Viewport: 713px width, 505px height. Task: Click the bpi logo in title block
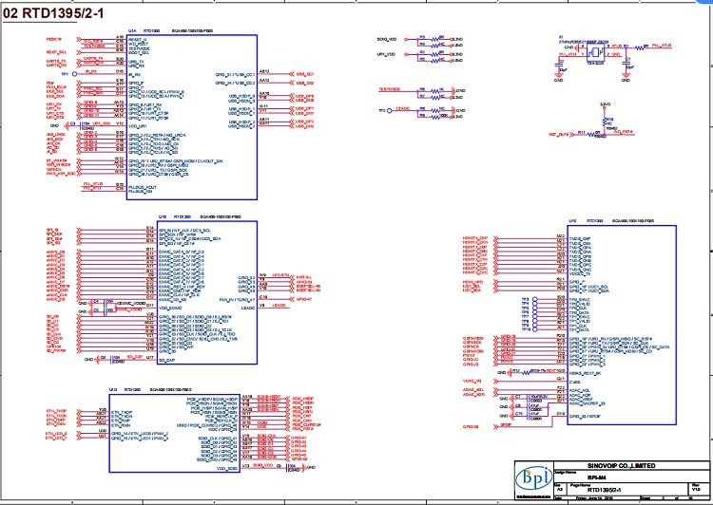(x=534, y=478)
